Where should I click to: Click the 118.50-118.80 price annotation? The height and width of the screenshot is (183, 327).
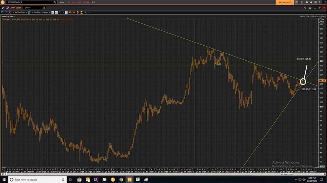[x=304, y=59]
